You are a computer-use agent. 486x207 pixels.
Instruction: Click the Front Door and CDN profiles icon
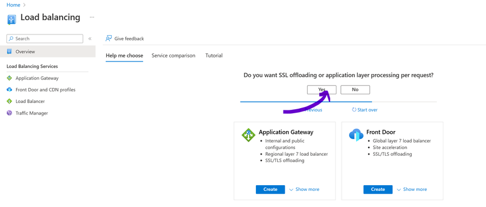pos(9,90)
